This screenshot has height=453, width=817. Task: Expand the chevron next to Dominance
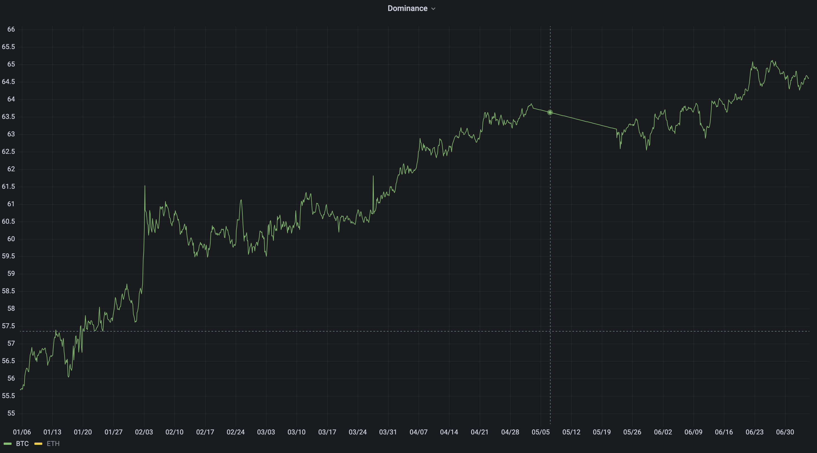click(x=434, y=9)
